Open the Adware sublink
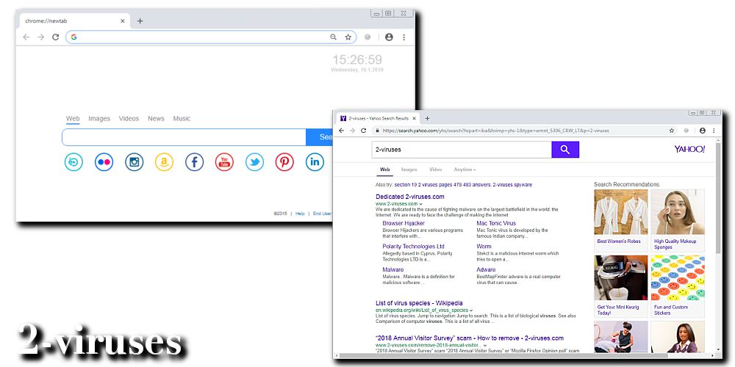 tap(486, 269)
